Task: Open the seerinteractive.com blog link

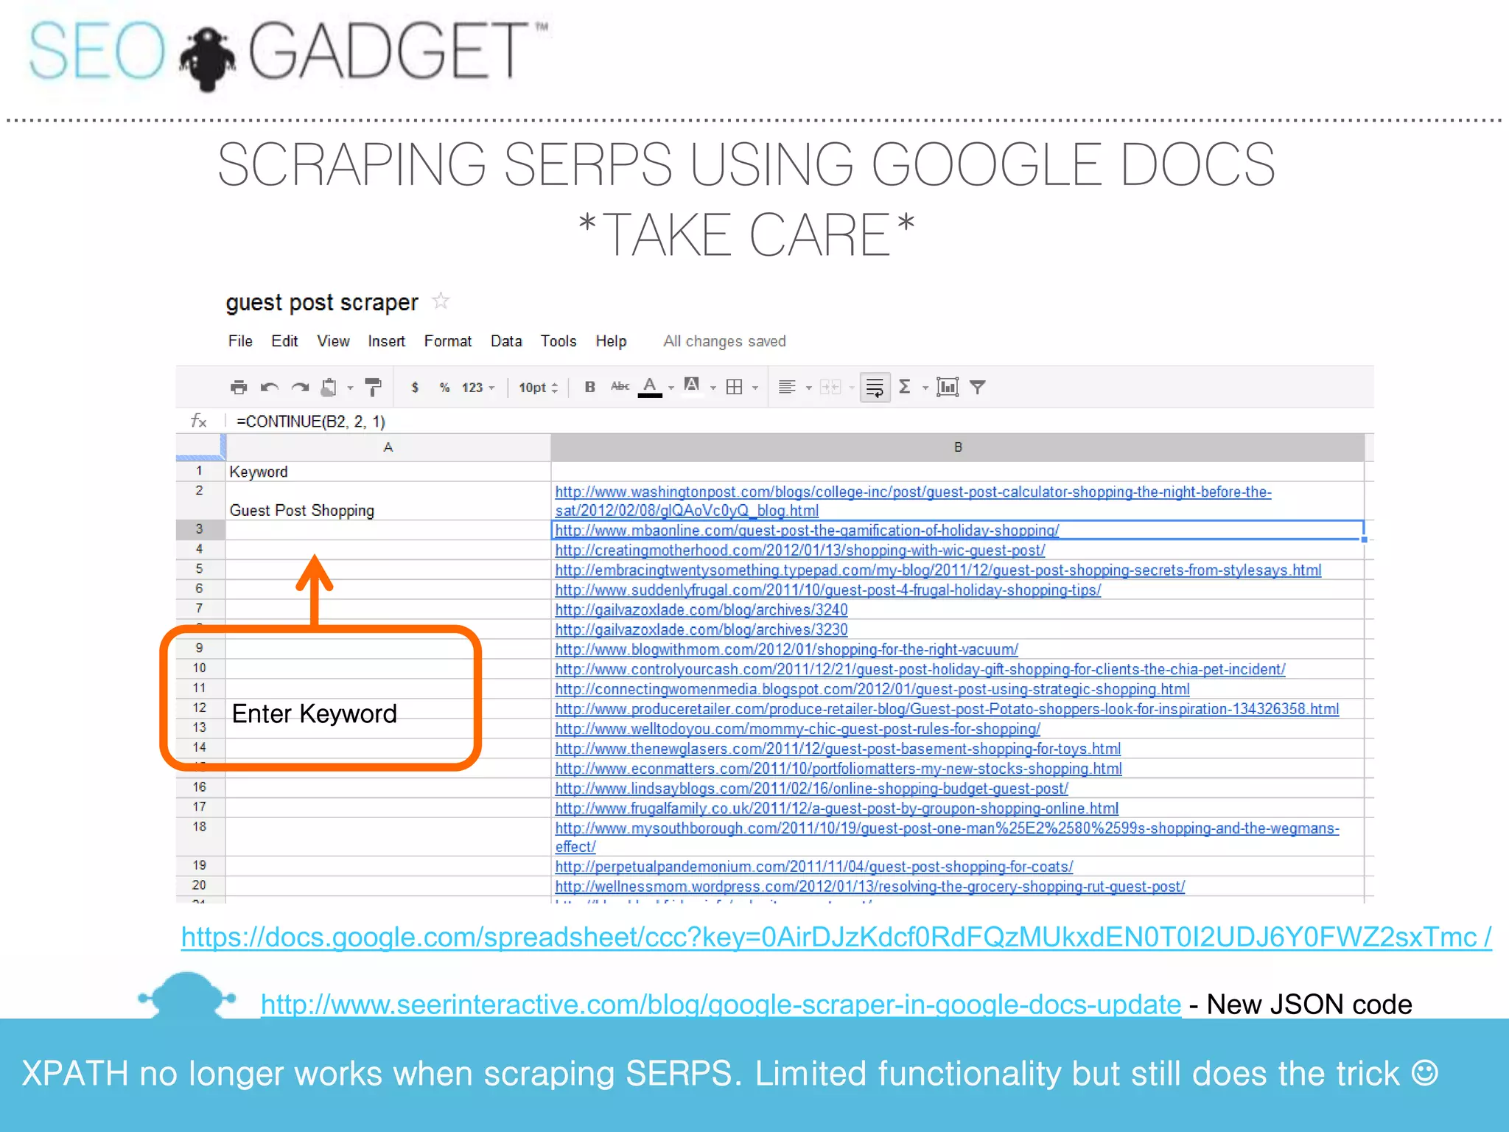Action: pyautogui.click(x=721, y=1005)
